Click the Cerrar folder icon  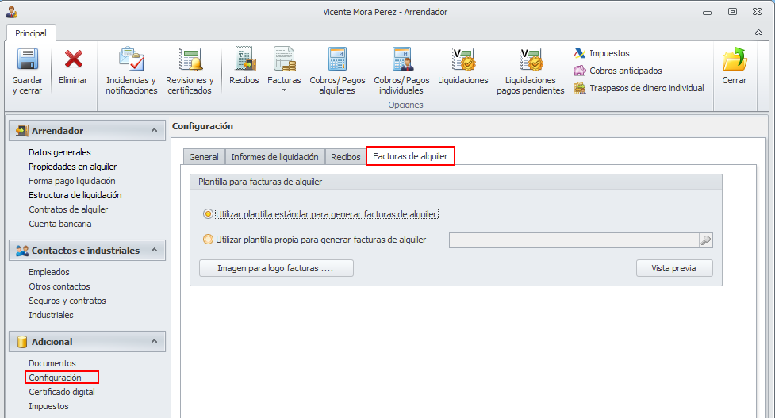(x=735, y=59)
